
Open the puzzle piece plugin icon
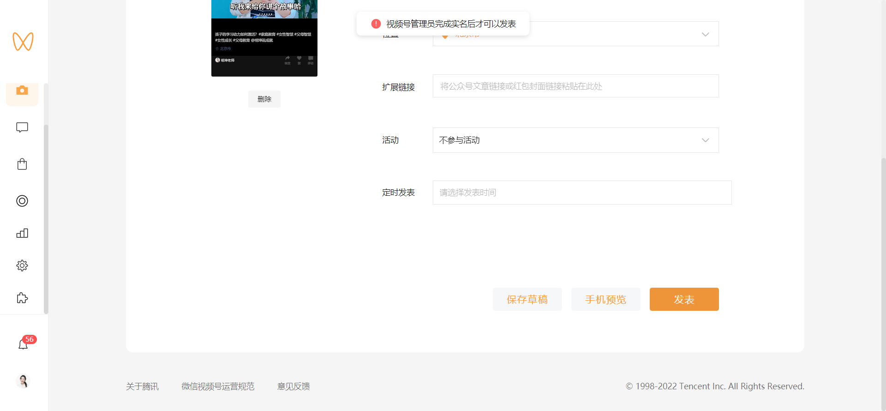point(22,298)
